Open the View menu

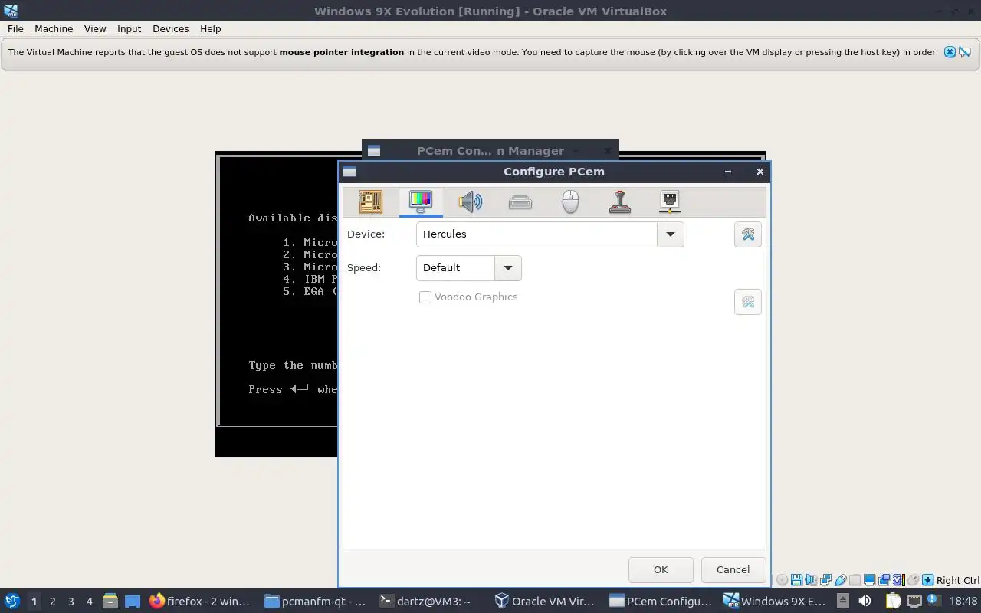[95, 28]
